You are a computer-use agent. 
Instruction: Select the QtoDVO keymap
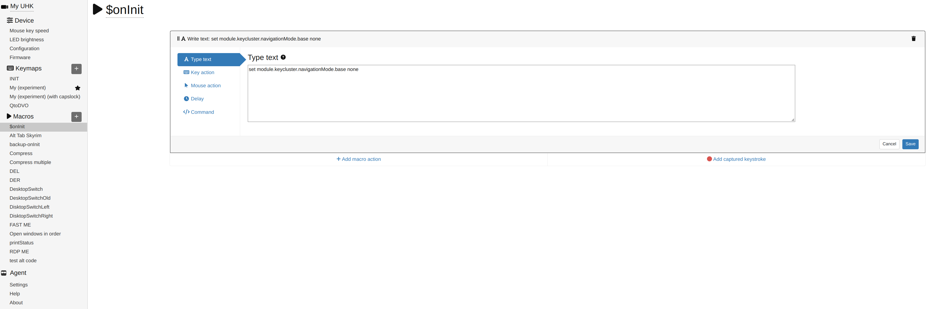point(19,106)
